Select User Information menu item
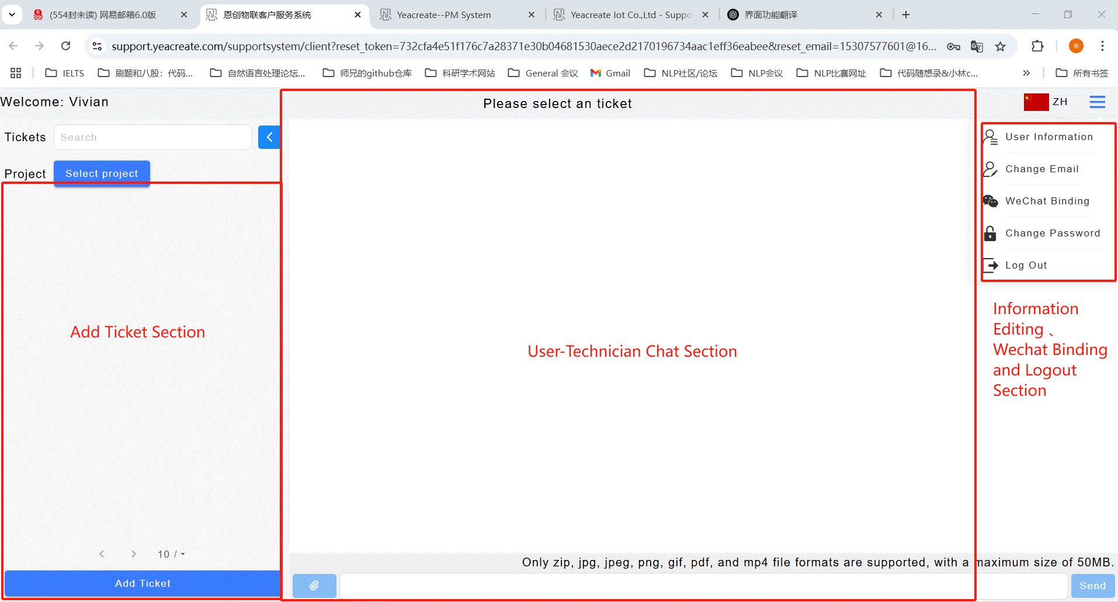 click(x=1048, y=137)
